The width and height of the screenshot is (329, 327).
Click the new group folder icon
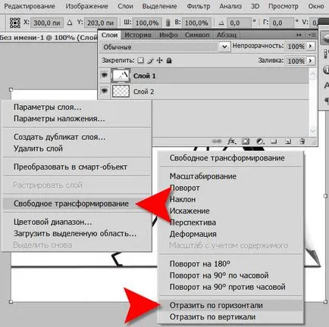tap(274, 142)
